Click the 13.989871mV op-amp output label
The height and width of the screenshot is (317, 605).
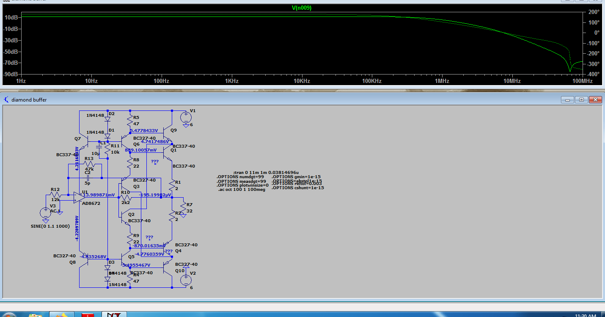pos(98,195)
